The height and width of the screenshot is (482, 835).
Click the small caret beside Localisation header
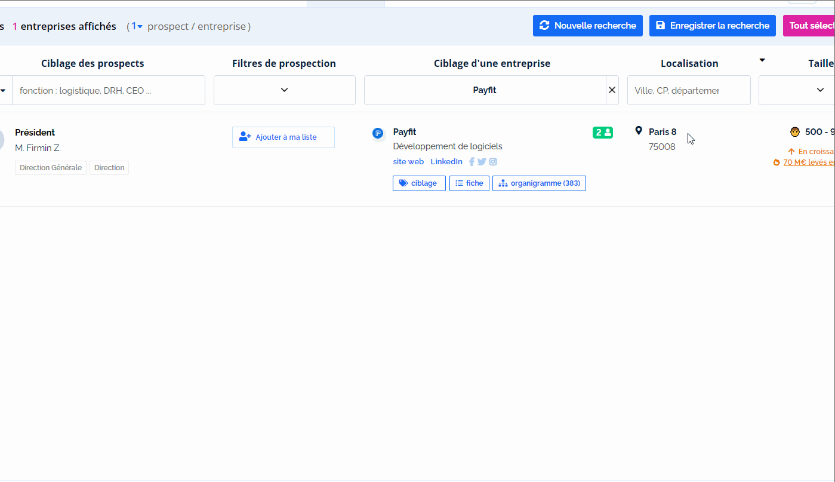(x=762, y=60)
